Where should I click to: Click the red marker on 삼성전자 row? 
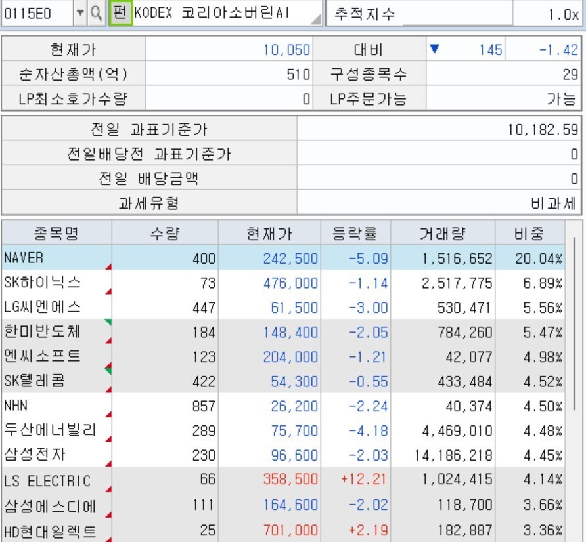108,465
